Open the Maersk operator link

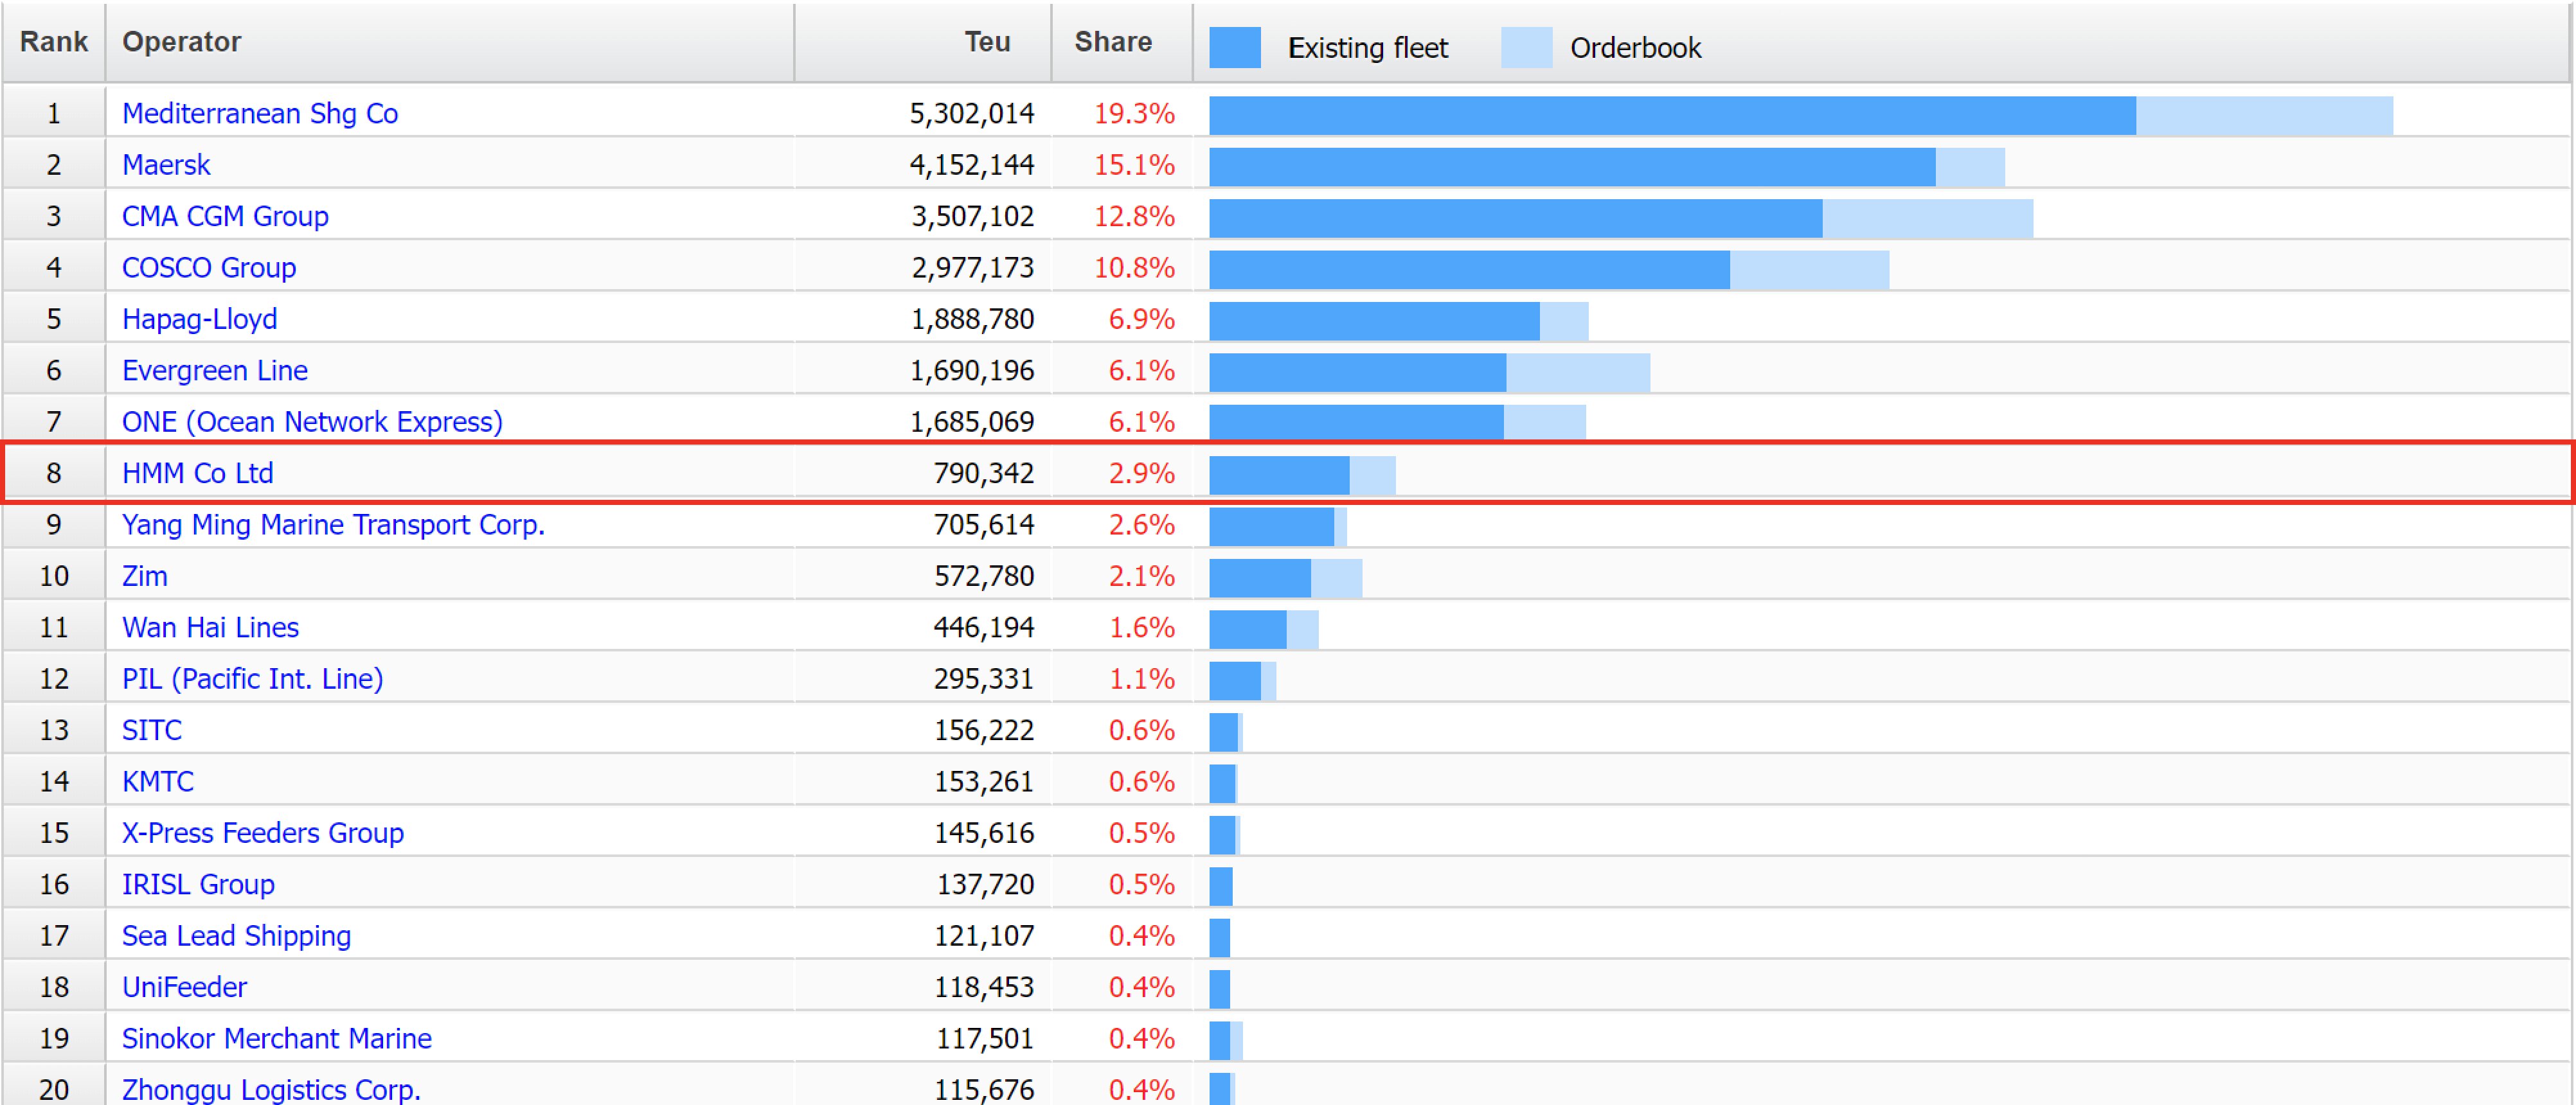tap(166, 165)
